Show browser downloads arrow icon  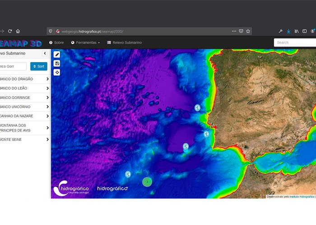pyautogui.click(x=288, y=31)
